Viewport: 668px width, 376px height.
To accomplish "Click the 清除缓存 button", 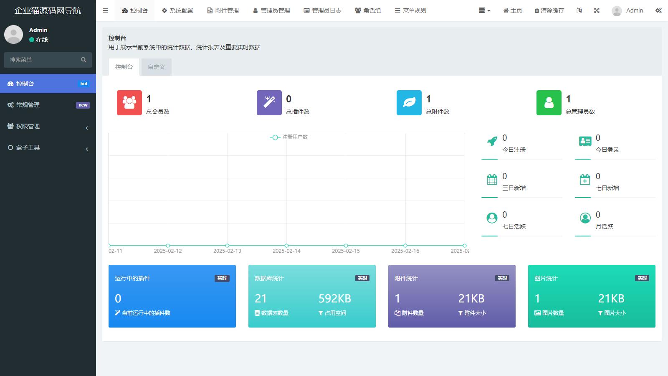I will [549, 10].
